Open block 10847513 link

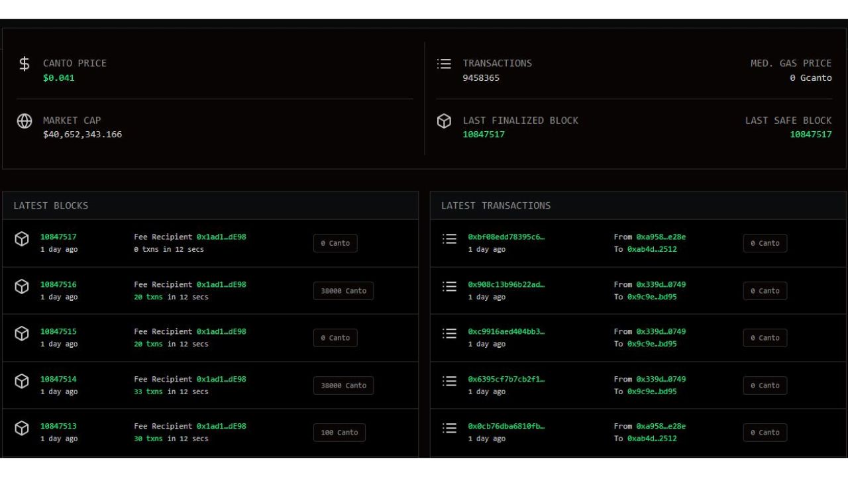[x=58, y=427]
